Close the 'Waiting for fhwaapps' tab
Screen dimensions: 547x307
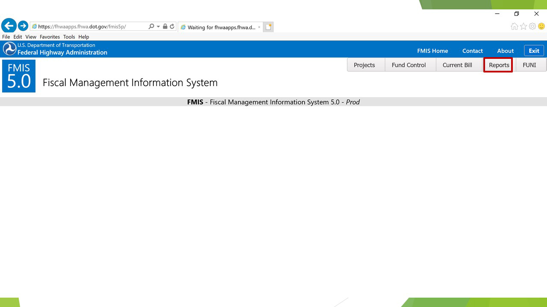pyautogui.click(x=259, y=27)
